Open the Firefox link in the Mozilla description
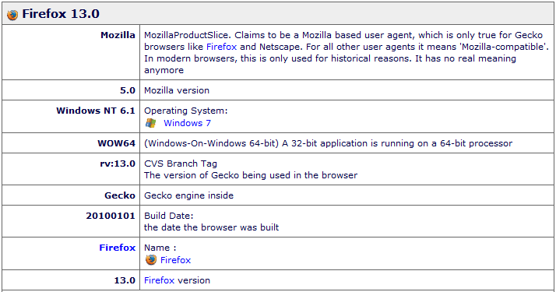 click(221, 47)
